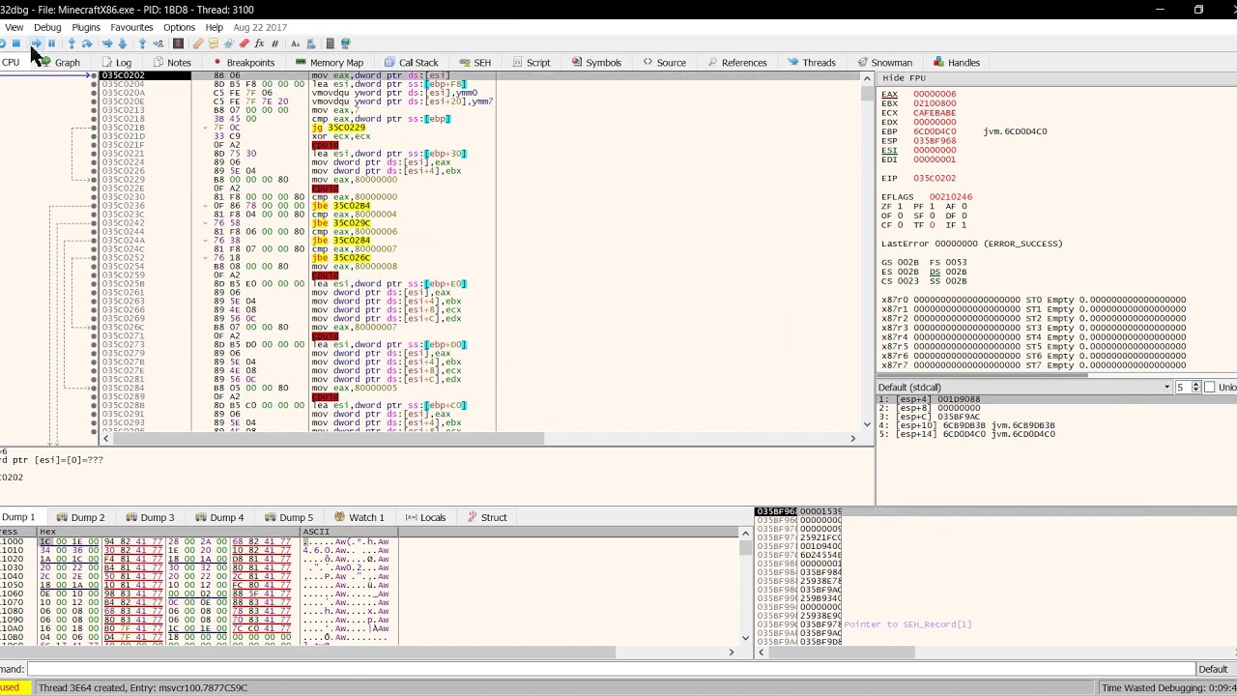1237x696 pixels.
Task: Click the Step Into toolbar icon
Action: coord(71,43)
